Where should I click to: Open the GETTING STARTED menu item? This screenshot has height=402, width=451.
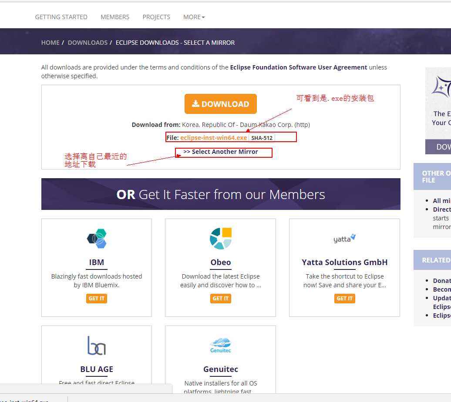tap(61, 17)
